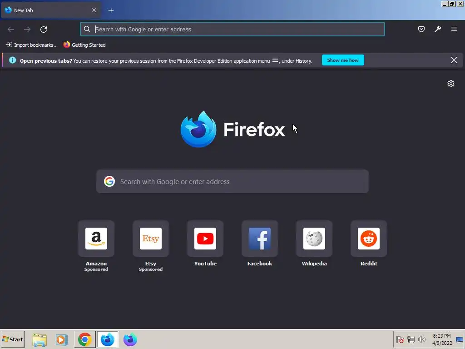Click the Firefox Developer Edition logo
The width and height of the screenshot is (465, 349).
point(198,129)
